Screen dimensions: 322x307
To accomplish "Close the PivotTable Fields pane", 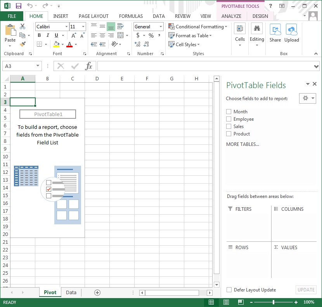I will click(314, 84).
